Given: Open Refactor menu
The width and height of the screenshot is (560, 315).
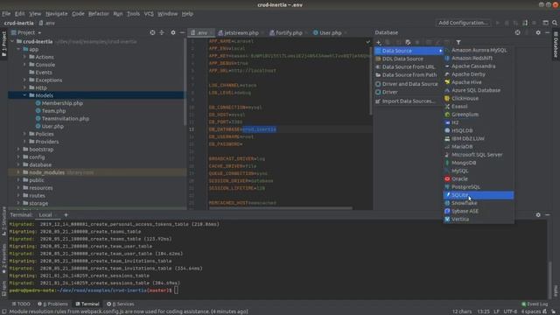Looking at the screenshot, I should tap(99, 14).
